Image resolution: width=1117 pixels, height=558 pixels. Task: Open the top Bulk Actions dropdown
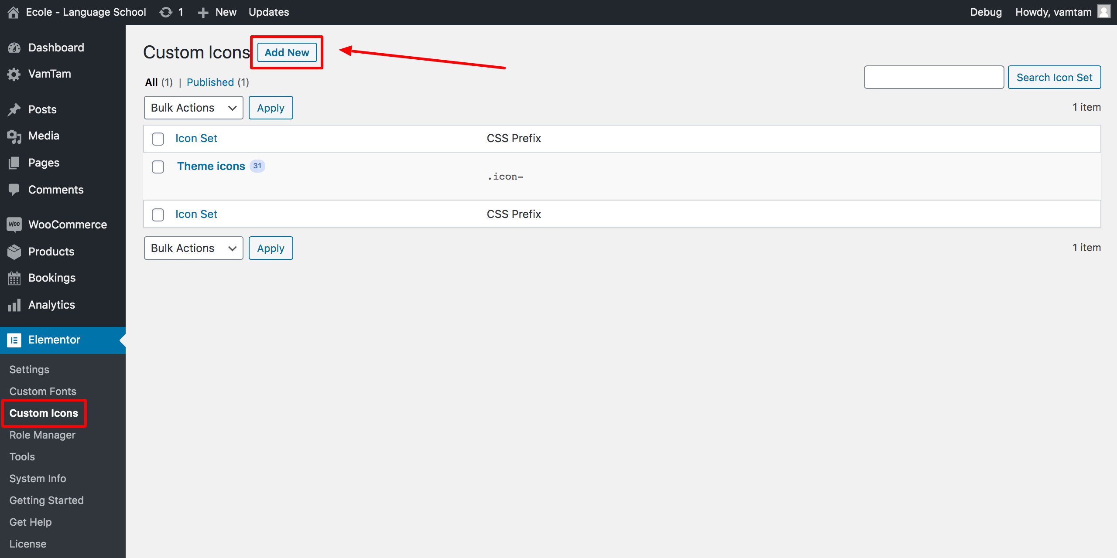pyautogui.click(x=193, y=108)
